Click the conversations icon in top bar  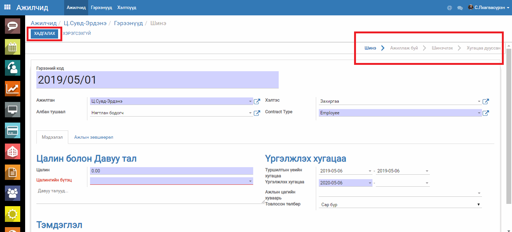click(460, 8)
